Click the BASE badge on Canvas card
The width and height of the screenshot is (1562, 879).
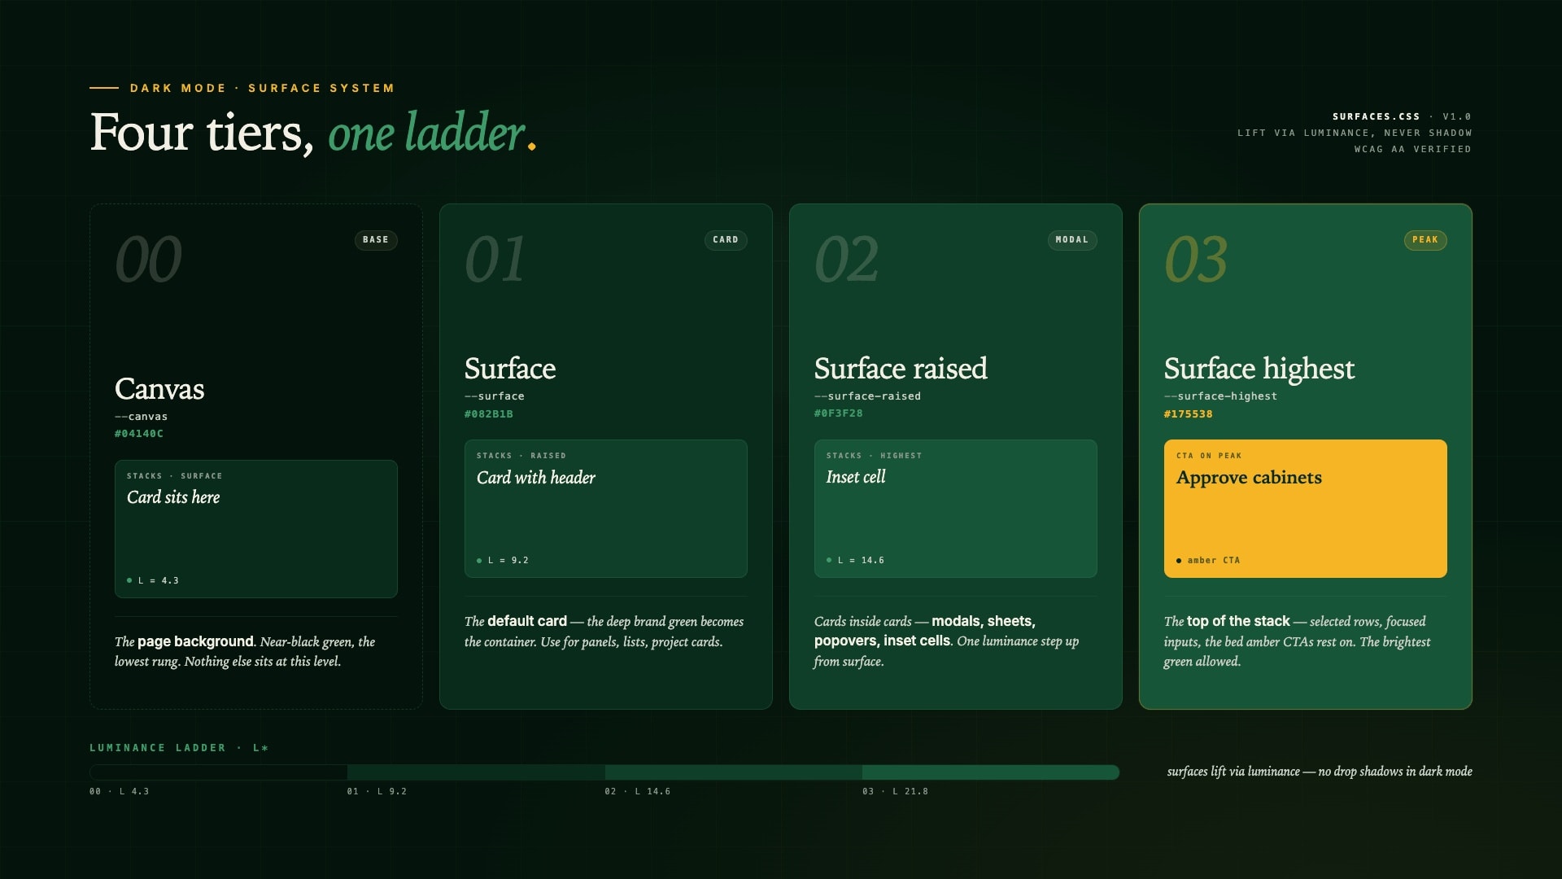tap(376, 240)
